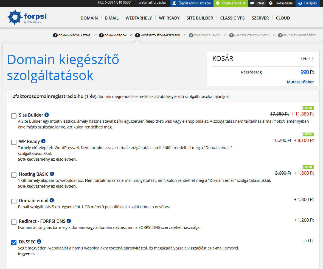The height and width of the screenshot is (269, 323).
Task: Open the WP READY menu
Action: pos(169,18)
